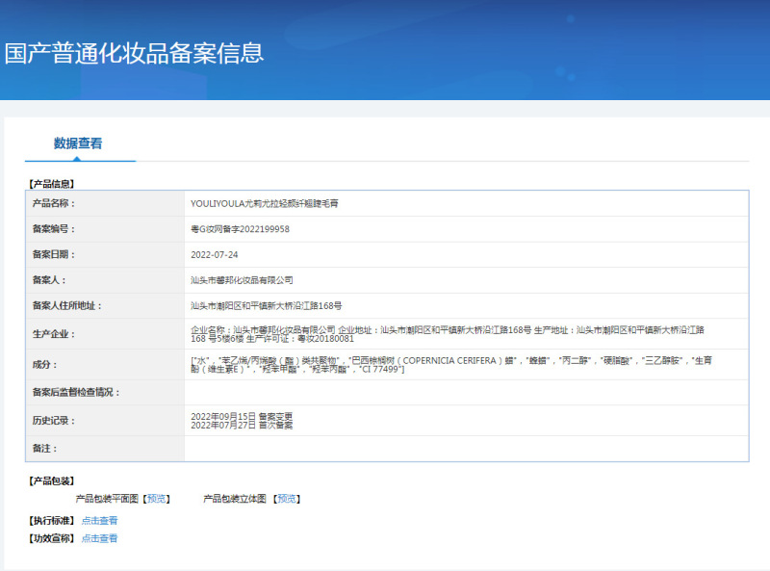
Task: Select the 备案人 company name value
Action: tap(242, 280)
